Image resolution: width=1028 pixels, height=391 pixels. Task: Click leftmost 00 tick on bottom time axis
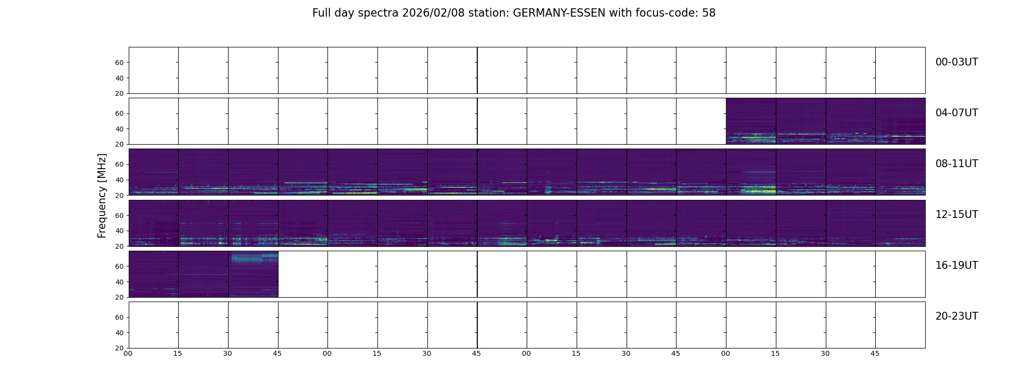128,353
